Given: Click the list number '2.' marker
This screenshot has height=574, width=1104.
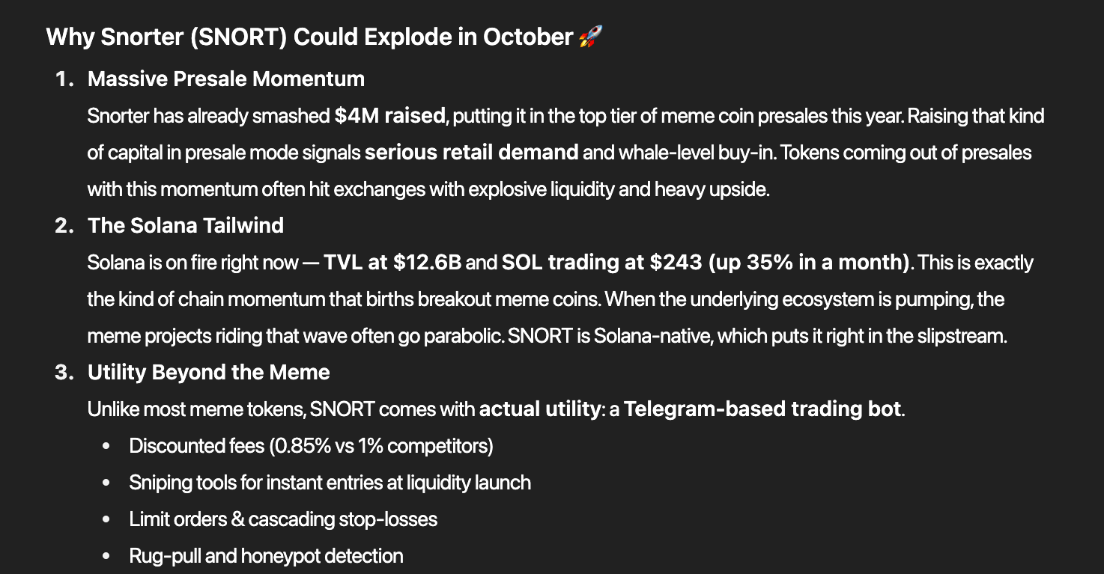Looking at the screenshot, I should coord(65,225).
